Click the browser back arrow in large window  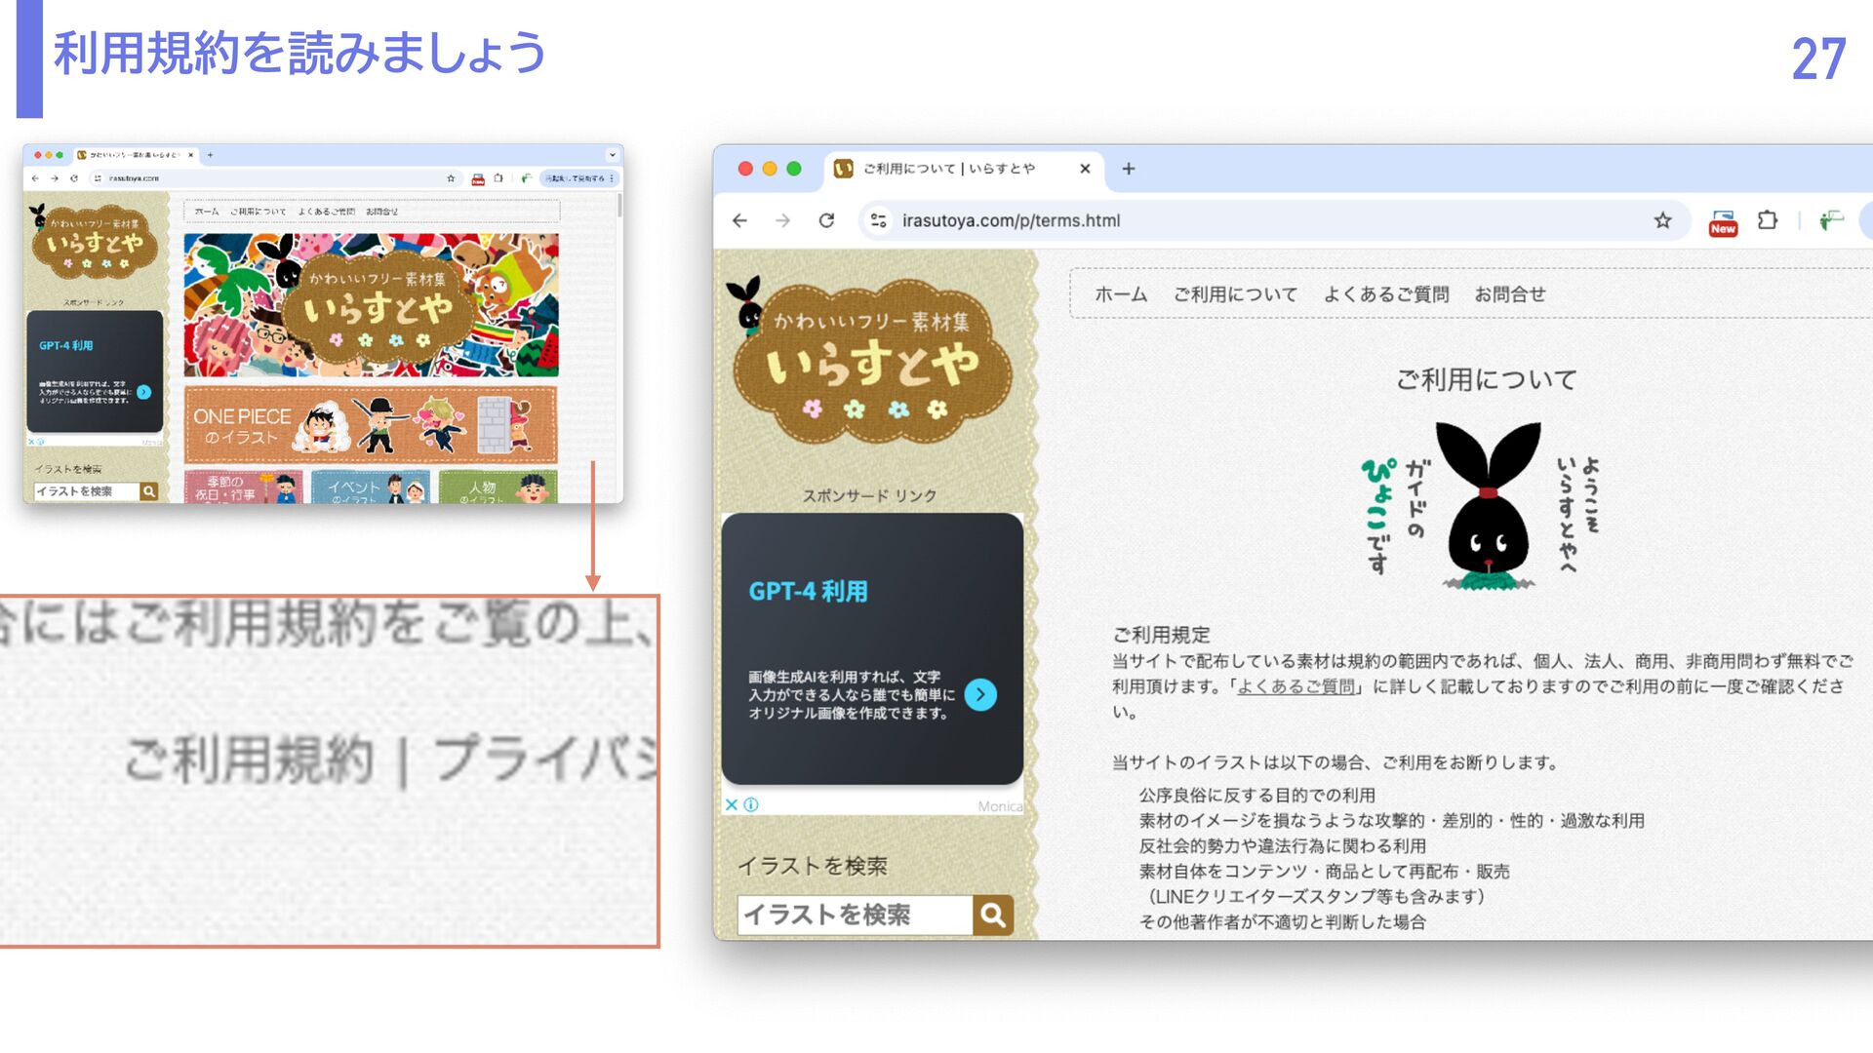coord(739,220)
